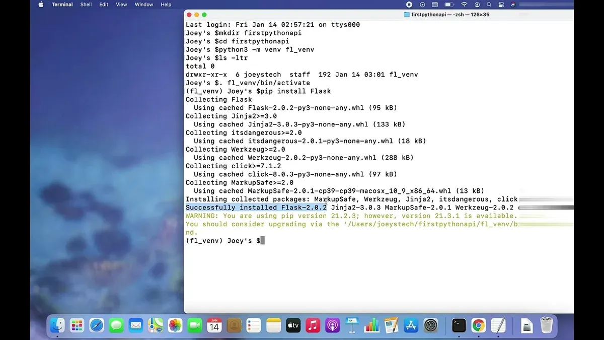This screenshot has width=604, height=340.
Task: Click the terminal prompt cursor line
Action: click(225, 241)
